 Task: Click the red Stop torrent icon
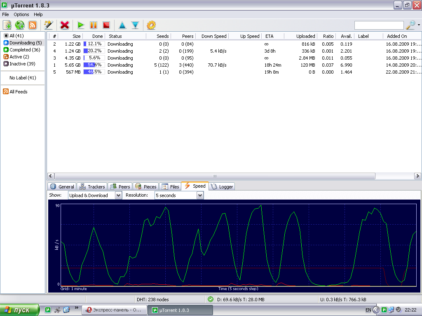click(x=106, y=25)
